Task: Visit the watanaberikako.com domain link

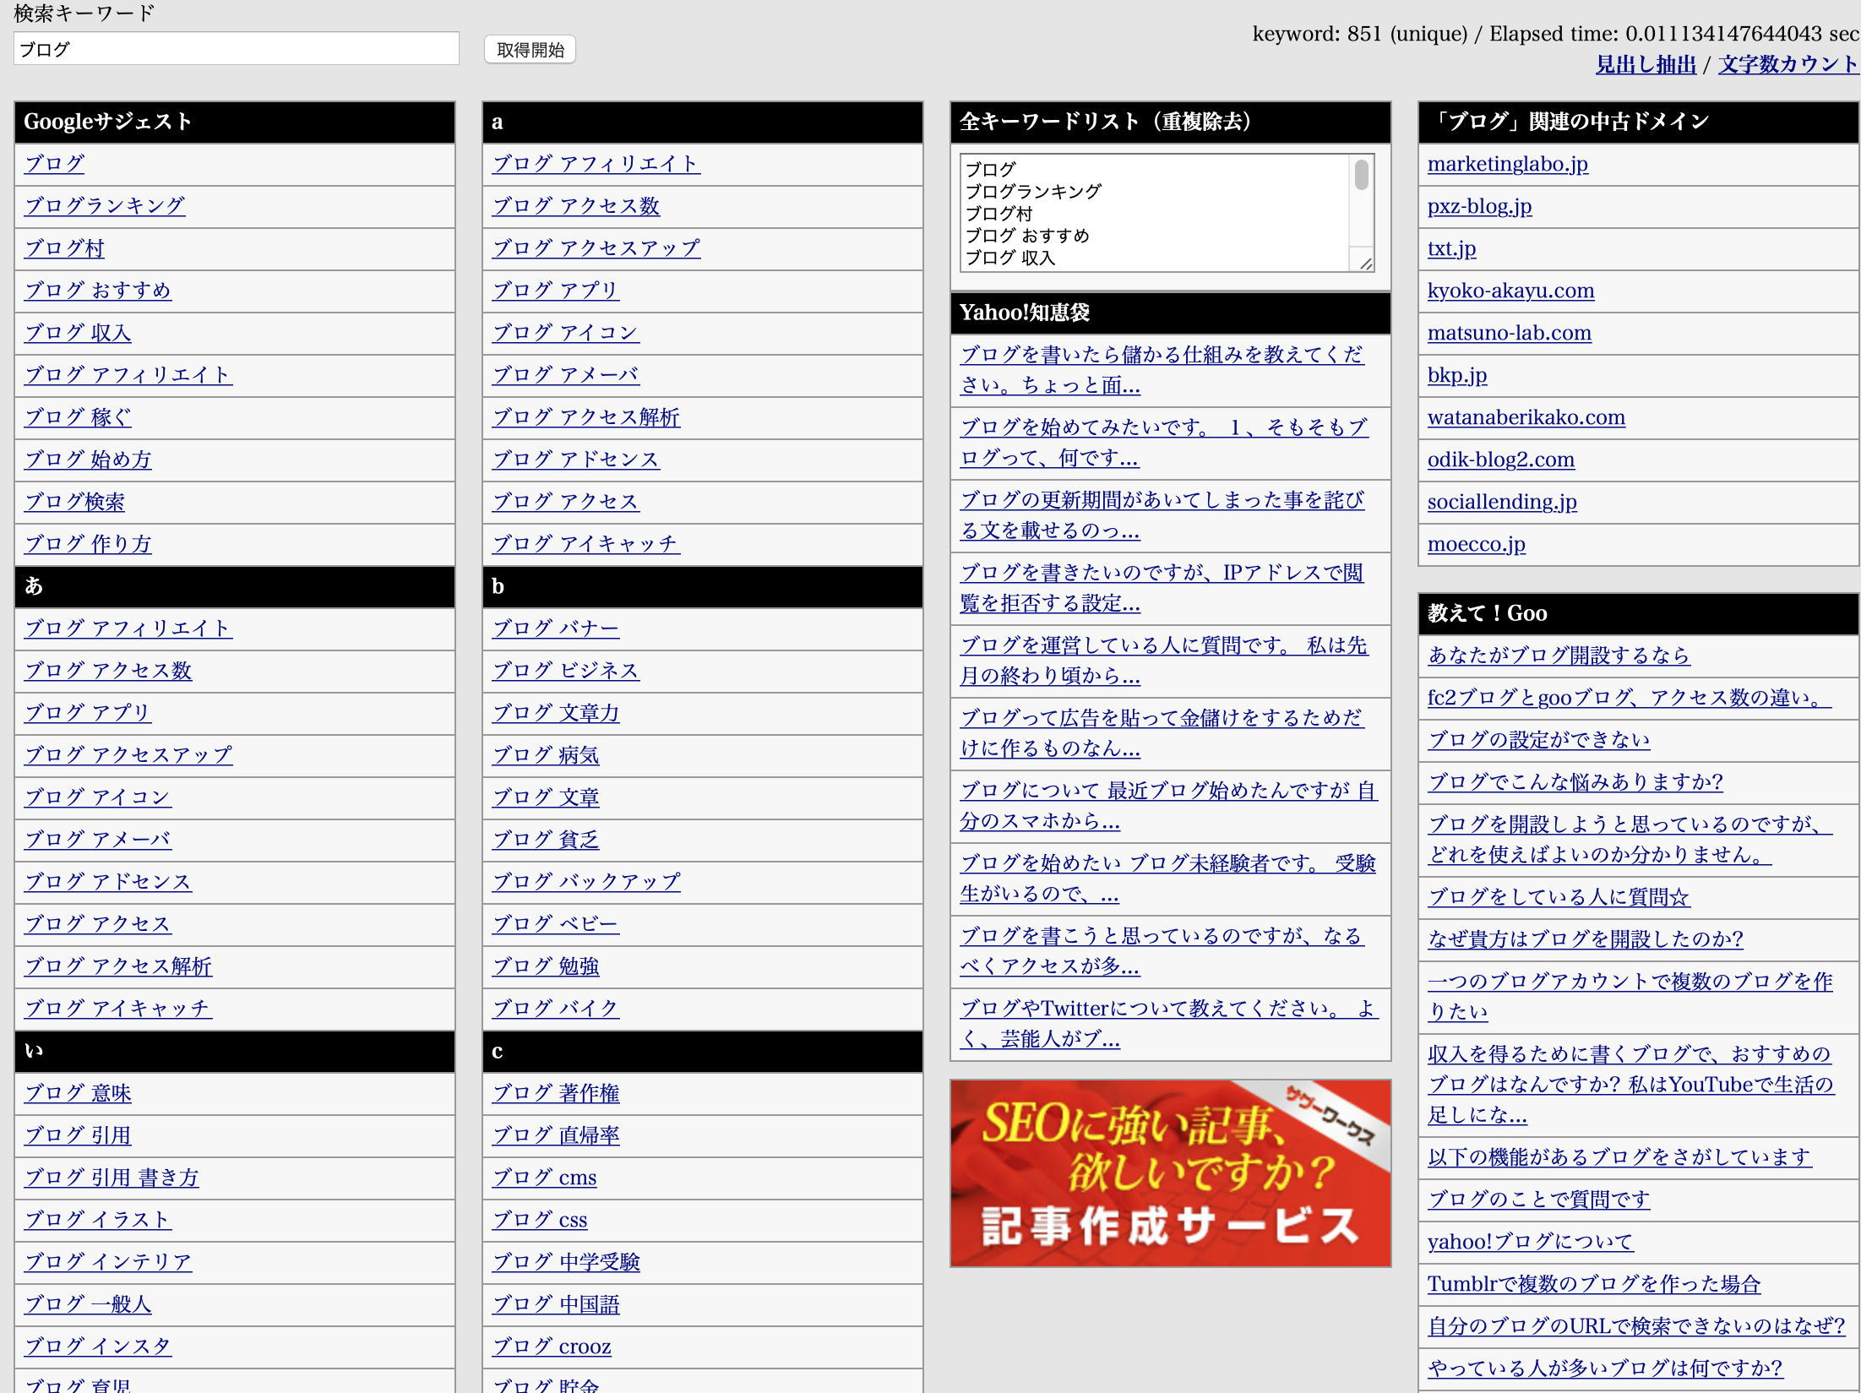Action: [x=1526, y=417]
